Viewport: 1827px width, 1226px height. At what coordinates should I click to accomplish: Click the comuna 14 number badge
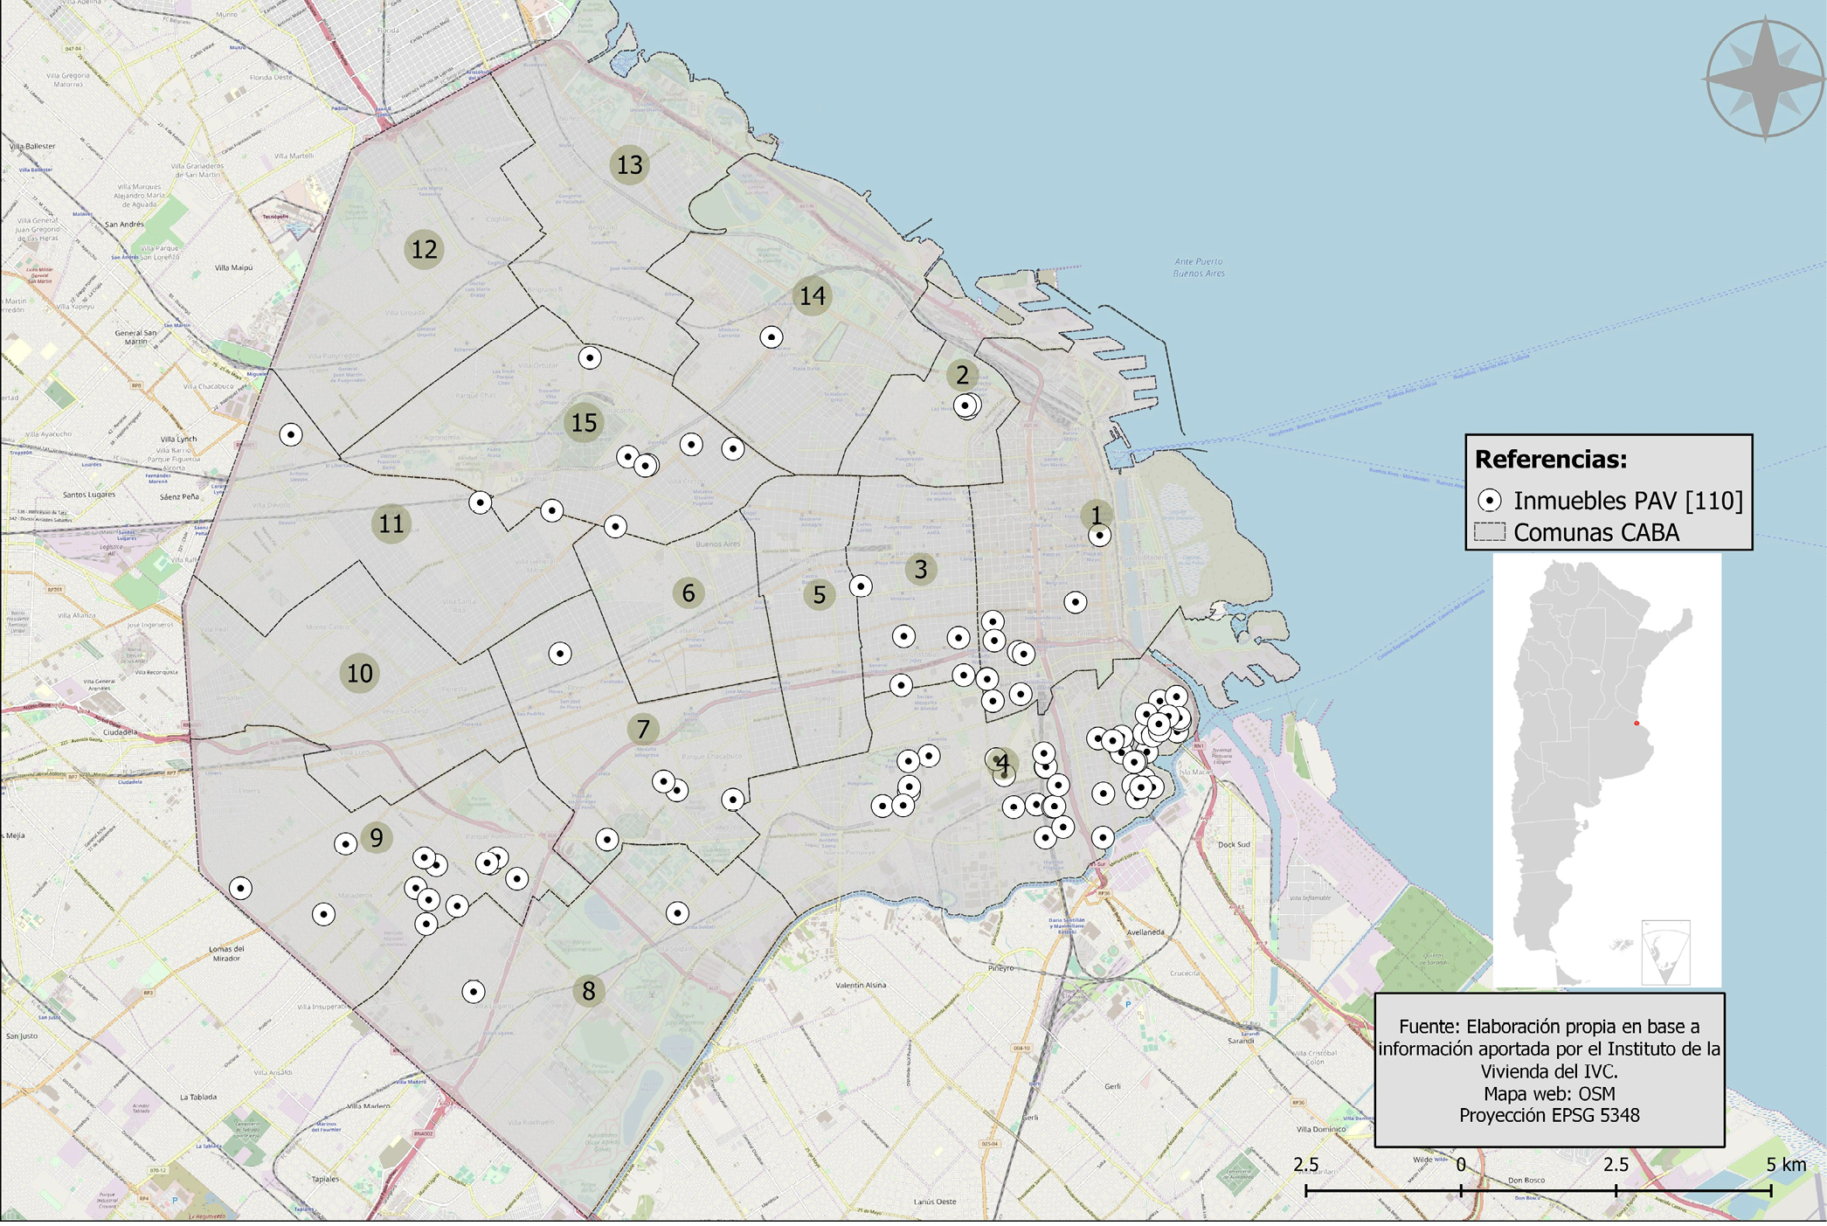(813, 296)
